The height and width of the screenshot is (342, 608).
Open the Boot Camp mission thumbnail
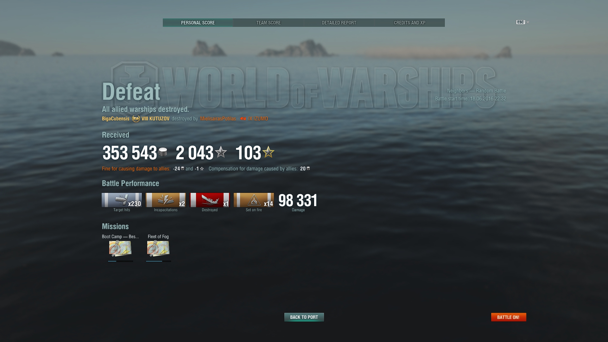tap(120, 248)
